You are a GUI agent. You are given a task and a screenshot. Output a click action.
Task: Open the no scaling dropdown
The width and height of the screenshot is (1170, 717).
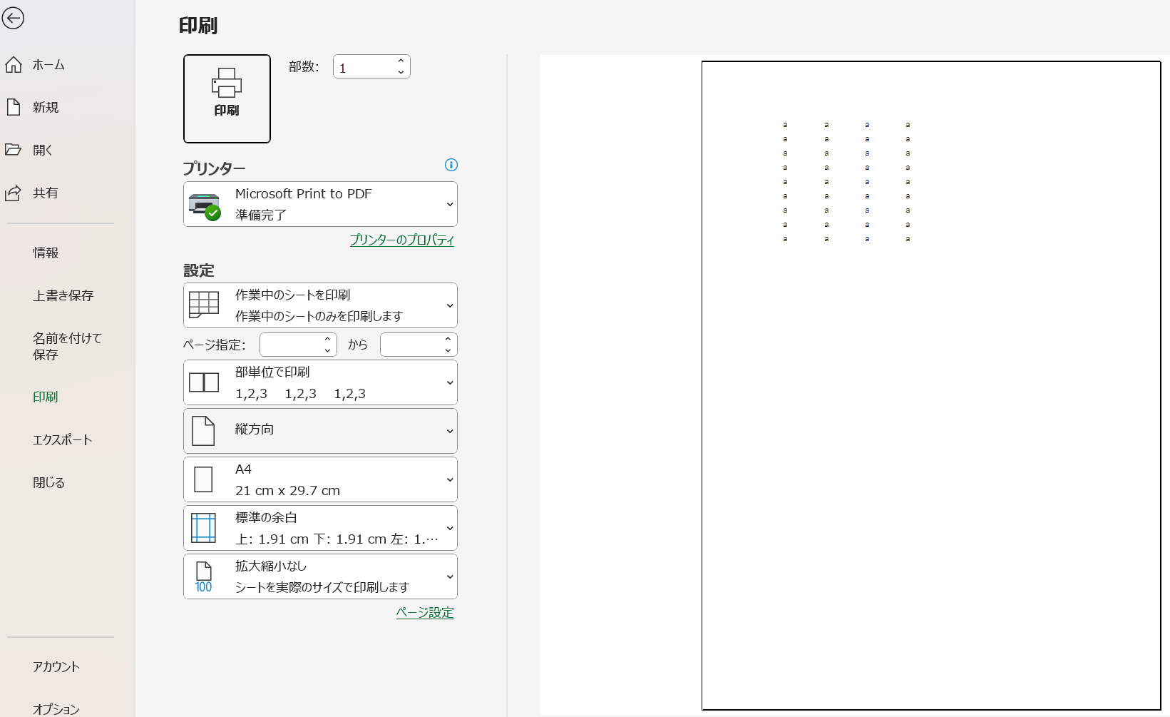pyautogui.click(x=320, y=576)
